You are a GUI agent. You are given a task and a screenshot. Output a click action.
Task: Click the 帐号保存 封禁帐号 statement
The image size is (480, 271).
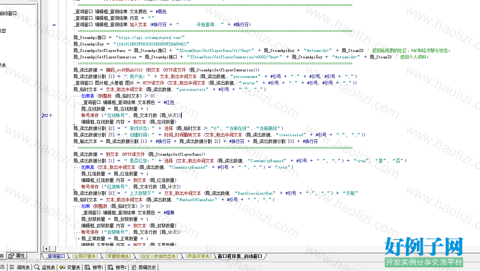[x=131, y=232]
